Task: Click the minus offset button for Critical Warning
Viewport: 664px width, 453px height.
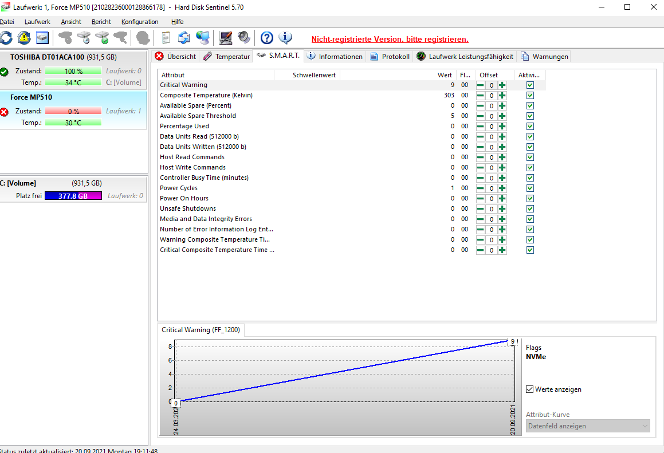Action: point(480,85)
